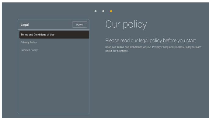Click the Legal panel heading
This screenshot has width=209, height=118.
(x=25, y=25)
